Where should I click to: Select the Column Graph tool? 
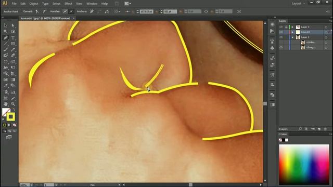tap(13, 92)
